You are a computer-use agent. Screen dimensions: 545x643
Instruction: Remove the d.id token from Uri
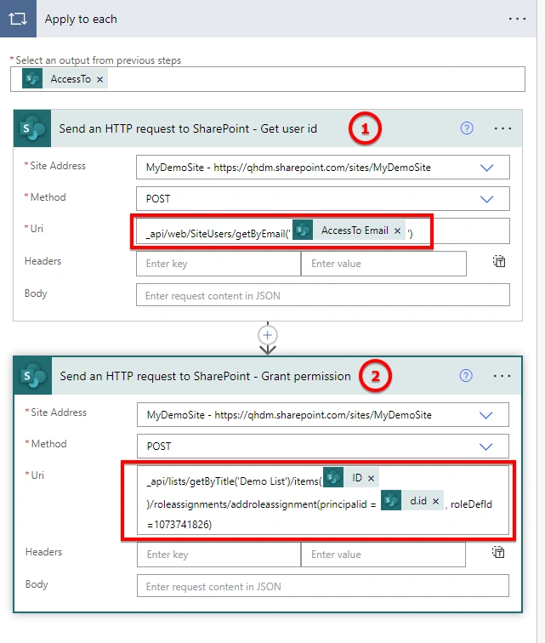(x=436, y=501)
